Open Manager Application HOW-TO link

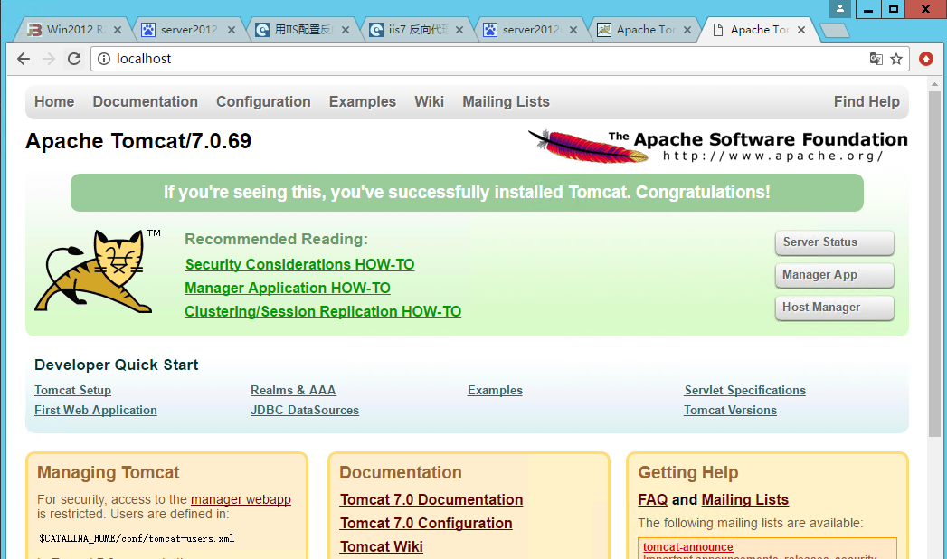288,288
